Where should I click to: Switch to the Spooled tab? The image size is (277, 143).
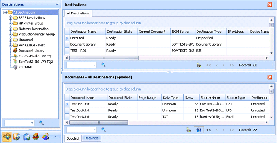pos(72,138)
